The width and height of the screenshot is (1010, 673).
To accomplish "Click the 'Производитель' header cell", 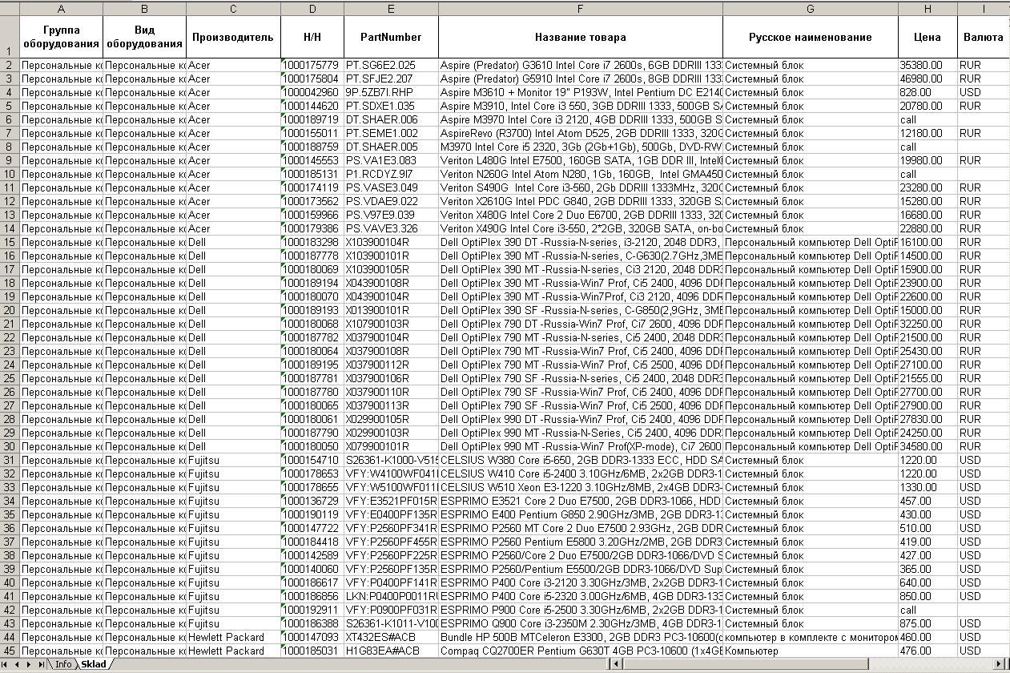I will tap(233, 37).
